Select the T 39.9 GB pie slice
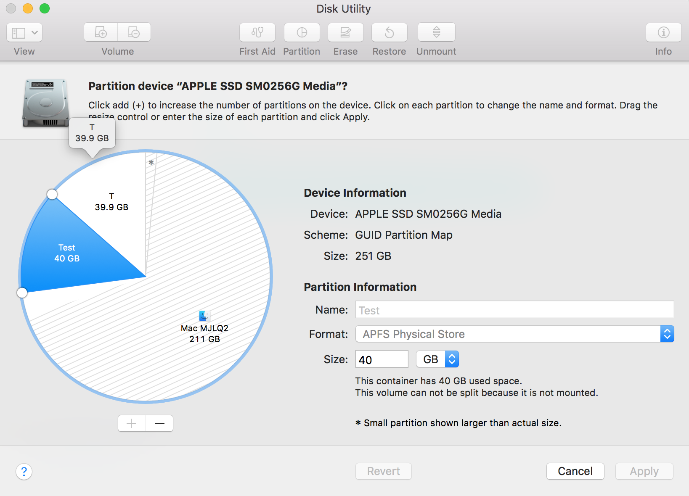This screenshot has height=496, width=689. pyautogui.click(x=111, y=202)
